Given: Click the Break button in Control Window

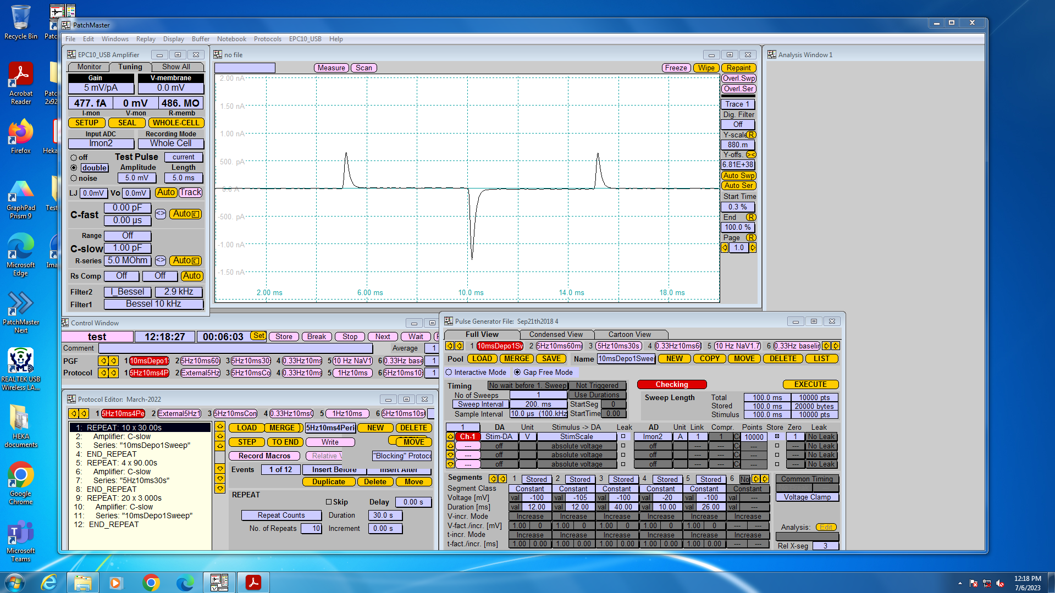Looking at the screenshot, I should pos(317,336).
